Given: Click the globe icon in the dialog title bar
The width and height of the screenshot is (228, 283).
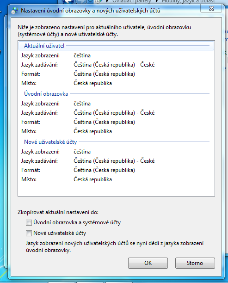Looking at the screenshot, I should pos(14,11).
